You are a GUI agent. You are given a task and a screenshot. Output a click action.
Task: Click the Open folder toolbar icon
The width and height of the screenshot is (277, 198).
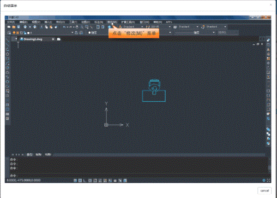[x=14, y=27]
